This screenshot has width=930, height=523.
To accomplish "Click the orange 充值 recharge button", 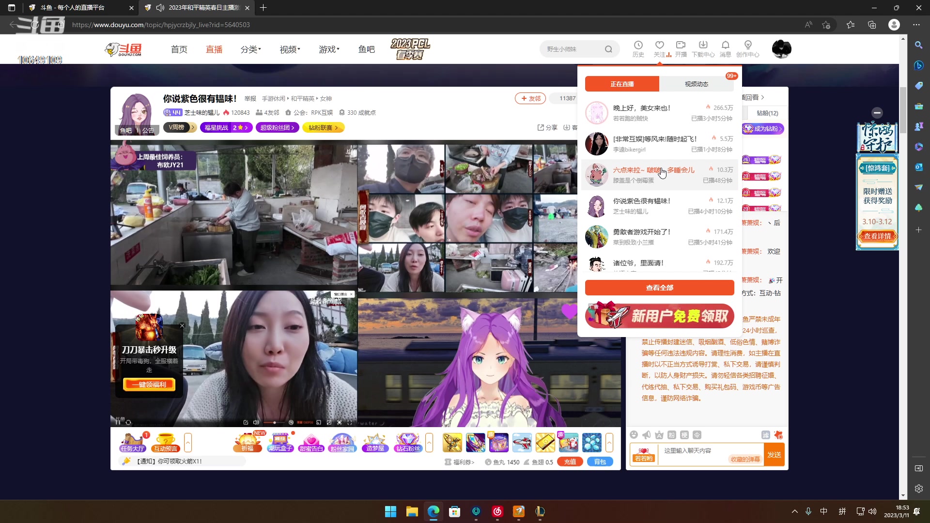I will (570, 461).
